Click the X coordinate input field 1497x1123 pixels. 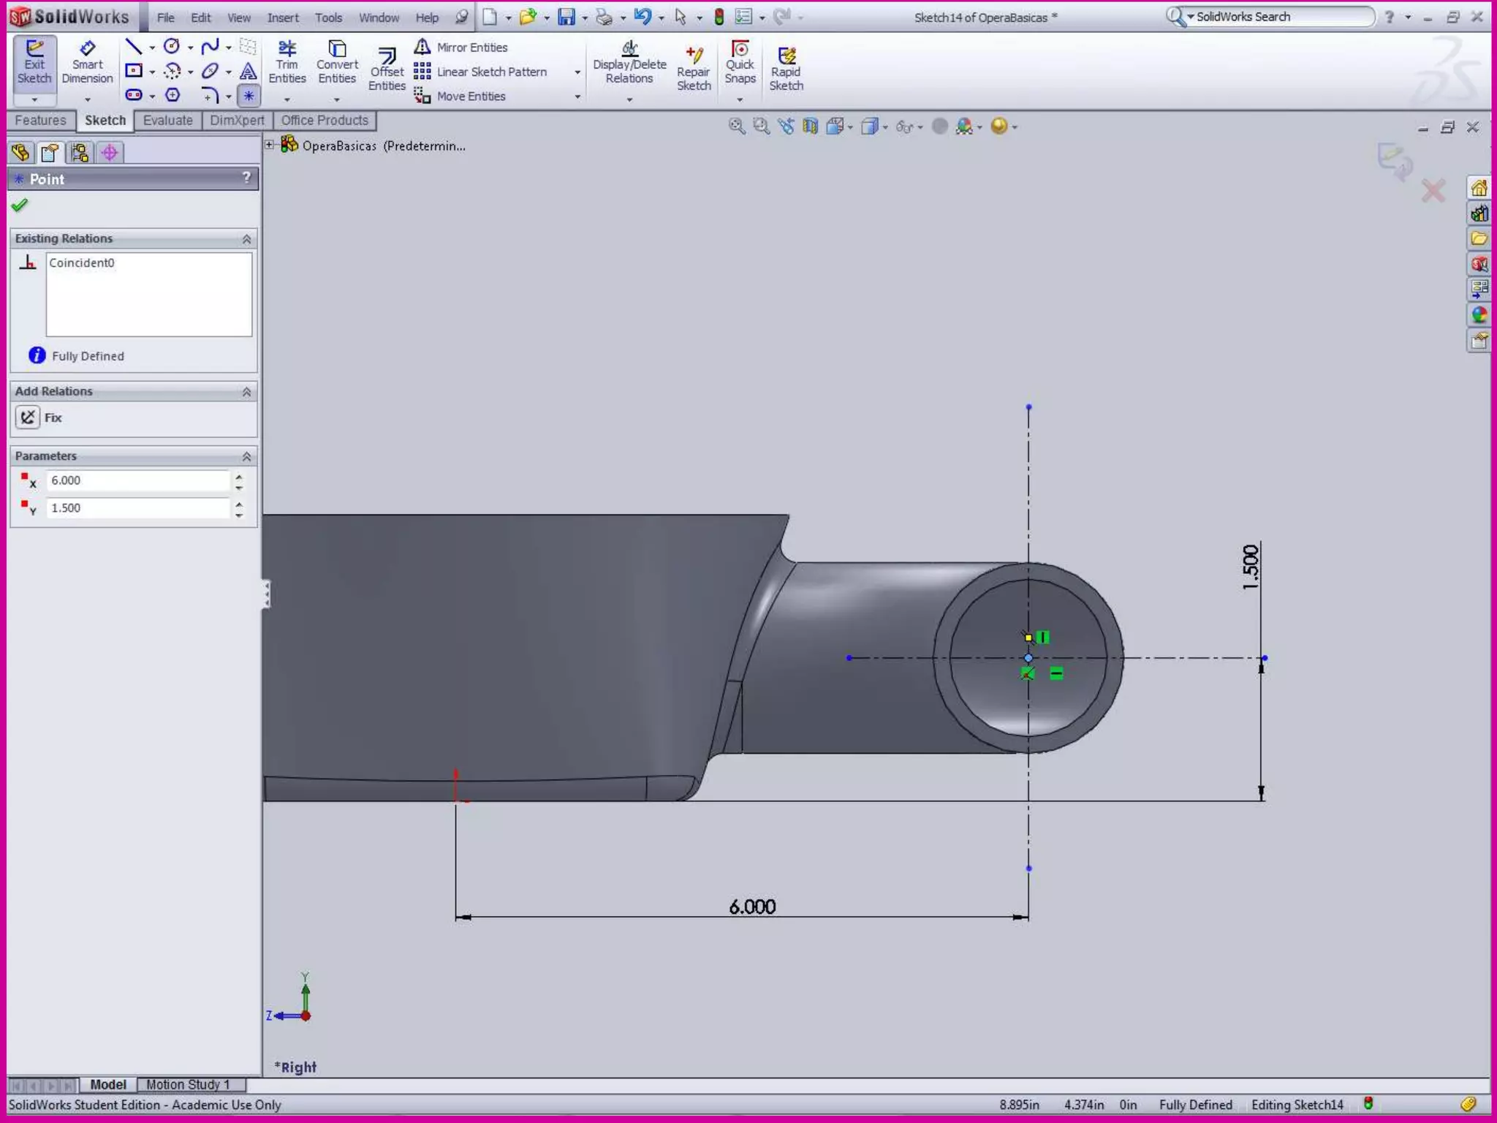(138, 480)
